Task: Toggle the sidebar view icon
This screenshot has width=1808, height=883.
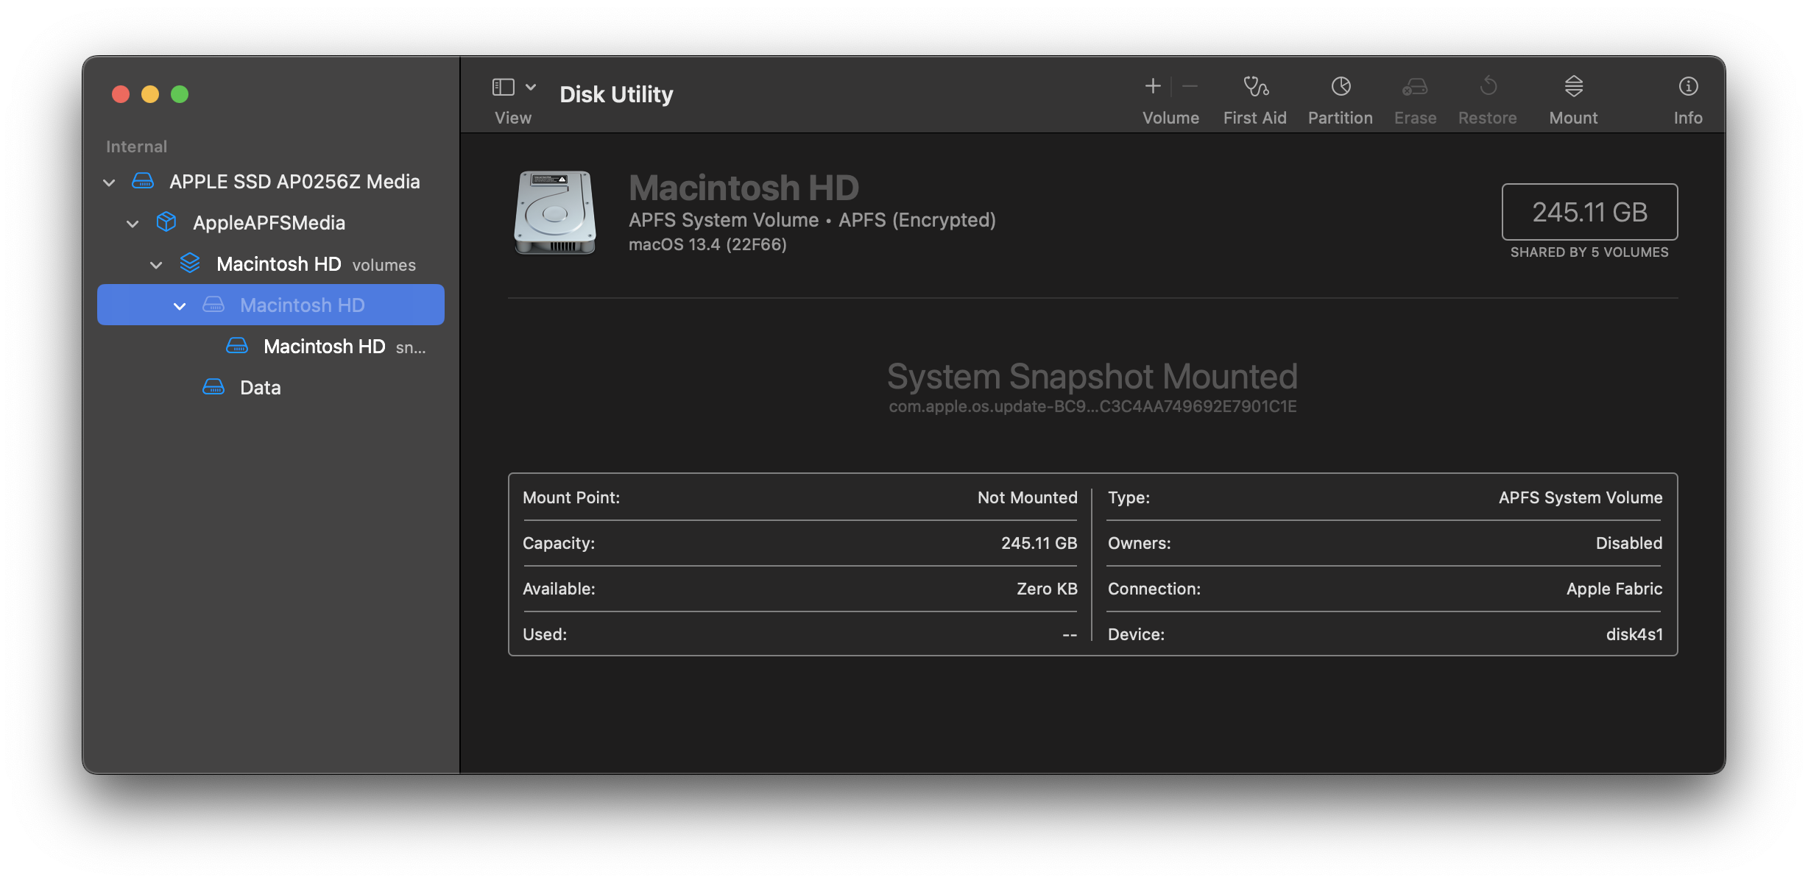Action: (x=503, y=88)
